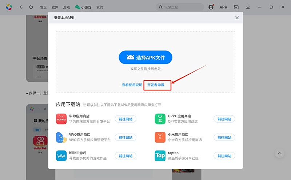Click the taptap logo icon
This screenshot has height=180, width=291.
click(x=160, y=156)
